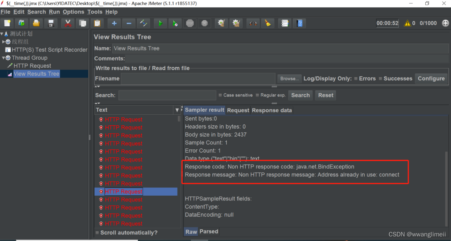Click the Search text input field

click(x=167, y=95)
